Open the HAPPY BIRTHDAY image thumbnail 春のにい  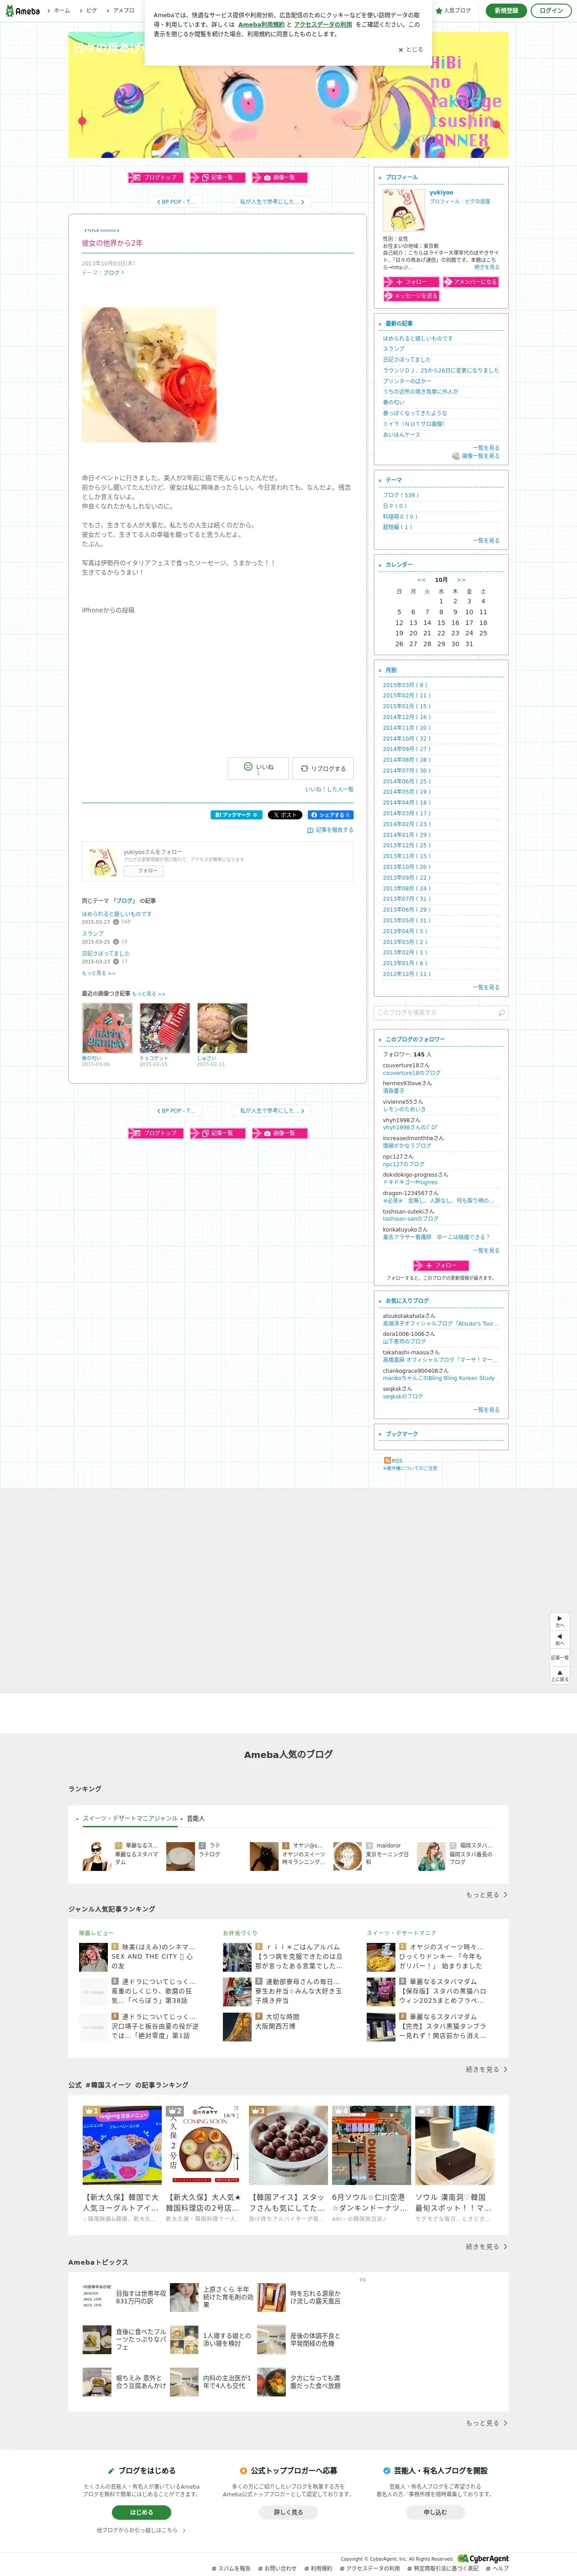click(x=107, y=1028)
